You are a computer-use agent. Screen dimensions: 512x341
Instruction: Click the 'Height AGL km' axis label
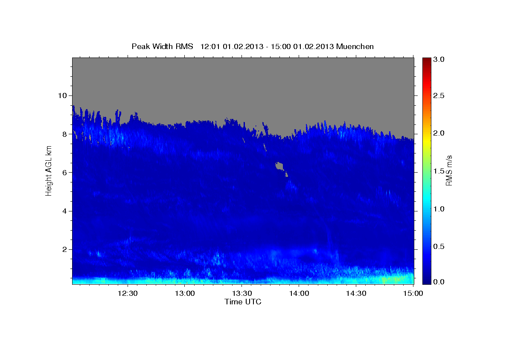click(49, 170)
